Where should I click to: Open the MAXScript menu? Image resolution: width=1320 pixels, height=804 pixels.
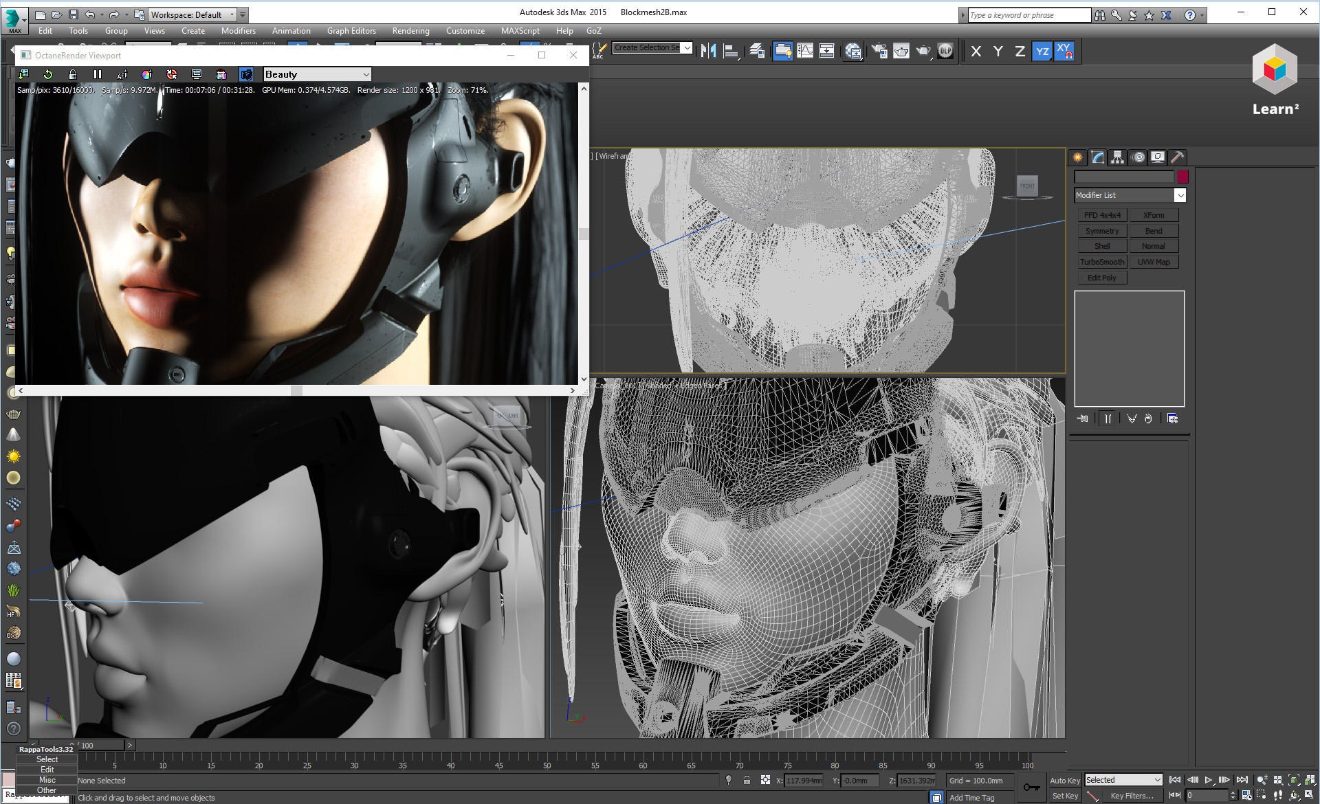[x=520, y=31]
